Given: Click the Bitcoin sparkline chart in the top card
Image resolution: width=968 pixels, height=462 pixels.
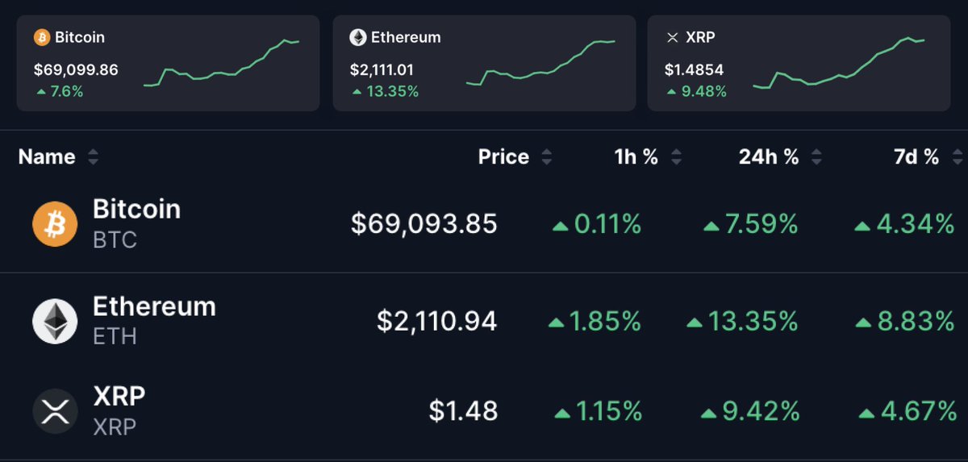Looking at the screenshot, I should pos(222,63).
